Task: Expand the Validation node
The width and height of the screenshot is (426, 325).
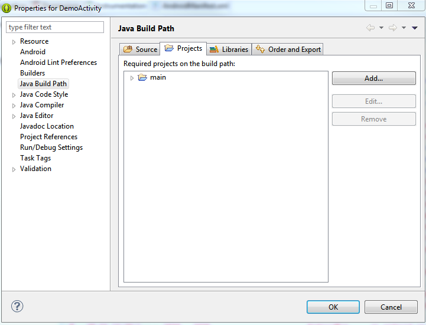Action: [14, 169]
